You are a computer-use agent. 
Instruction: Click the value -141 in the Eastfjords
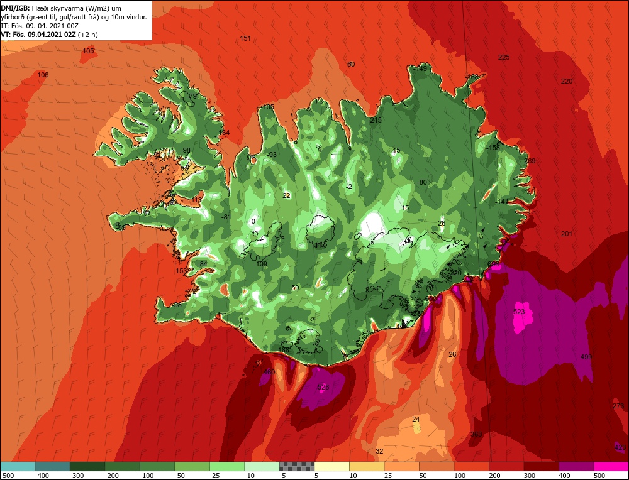tap(501, 202)
